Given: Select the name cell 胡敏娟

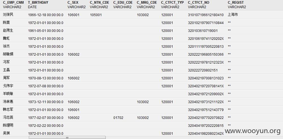Looking at the screenshot, I should pyautogui.click(x=8, y=54).
